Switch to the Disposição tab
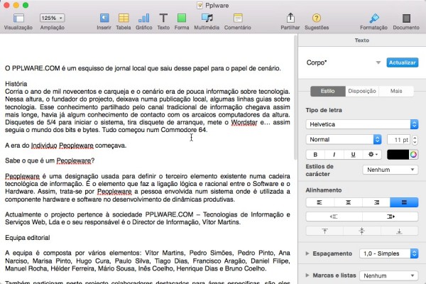This screenshot has height=284, width=426. pyautogui.click(x=362, y=91)
